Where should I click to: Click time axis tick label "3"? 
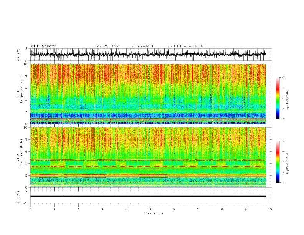(102, 209)
